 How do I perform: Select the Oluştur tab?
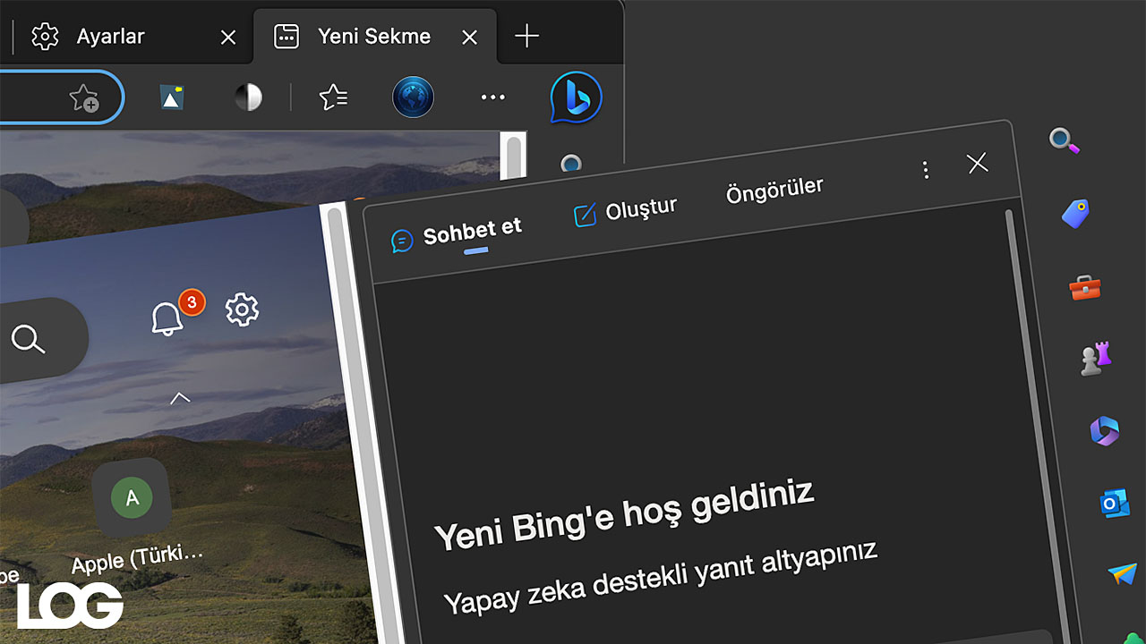(x=625, y=211)
